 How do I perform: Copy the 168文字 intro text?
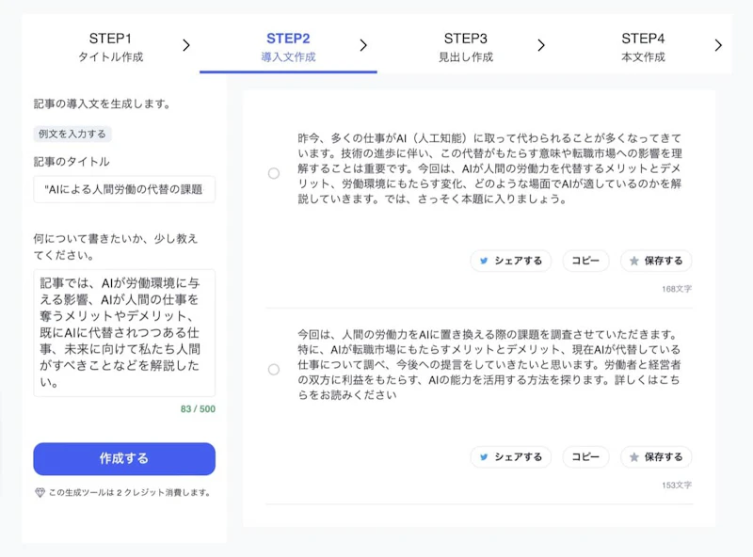tap(585, 261)
